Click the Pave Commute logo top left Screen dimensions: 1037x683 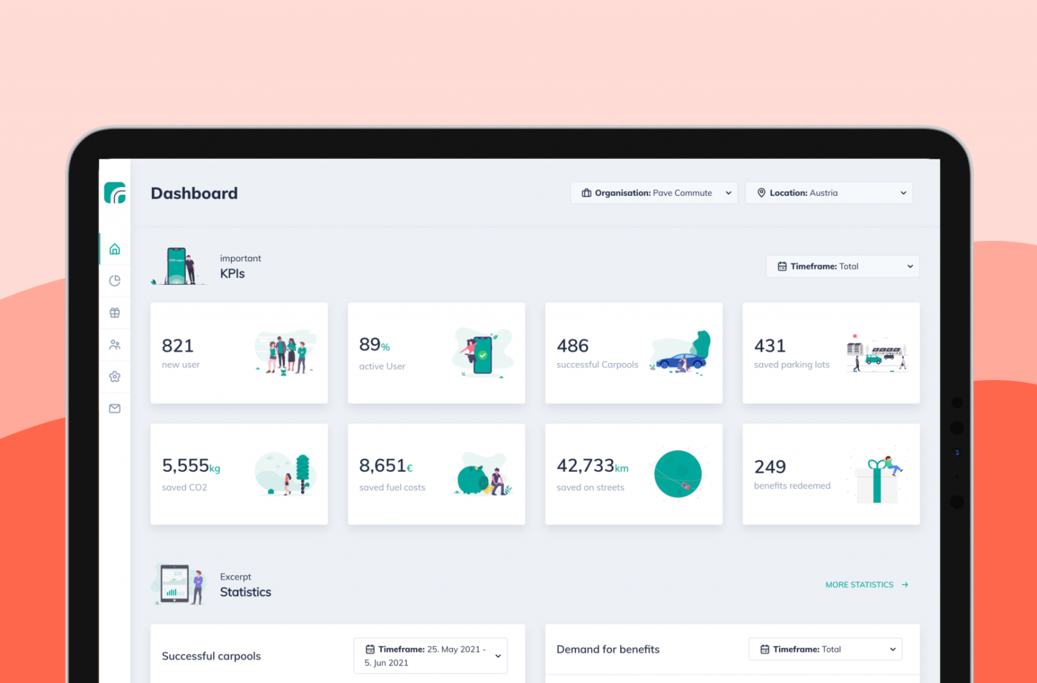tap(115, 193)
